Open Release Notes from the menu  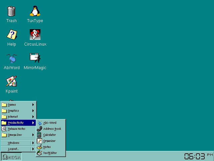point(18,129)
